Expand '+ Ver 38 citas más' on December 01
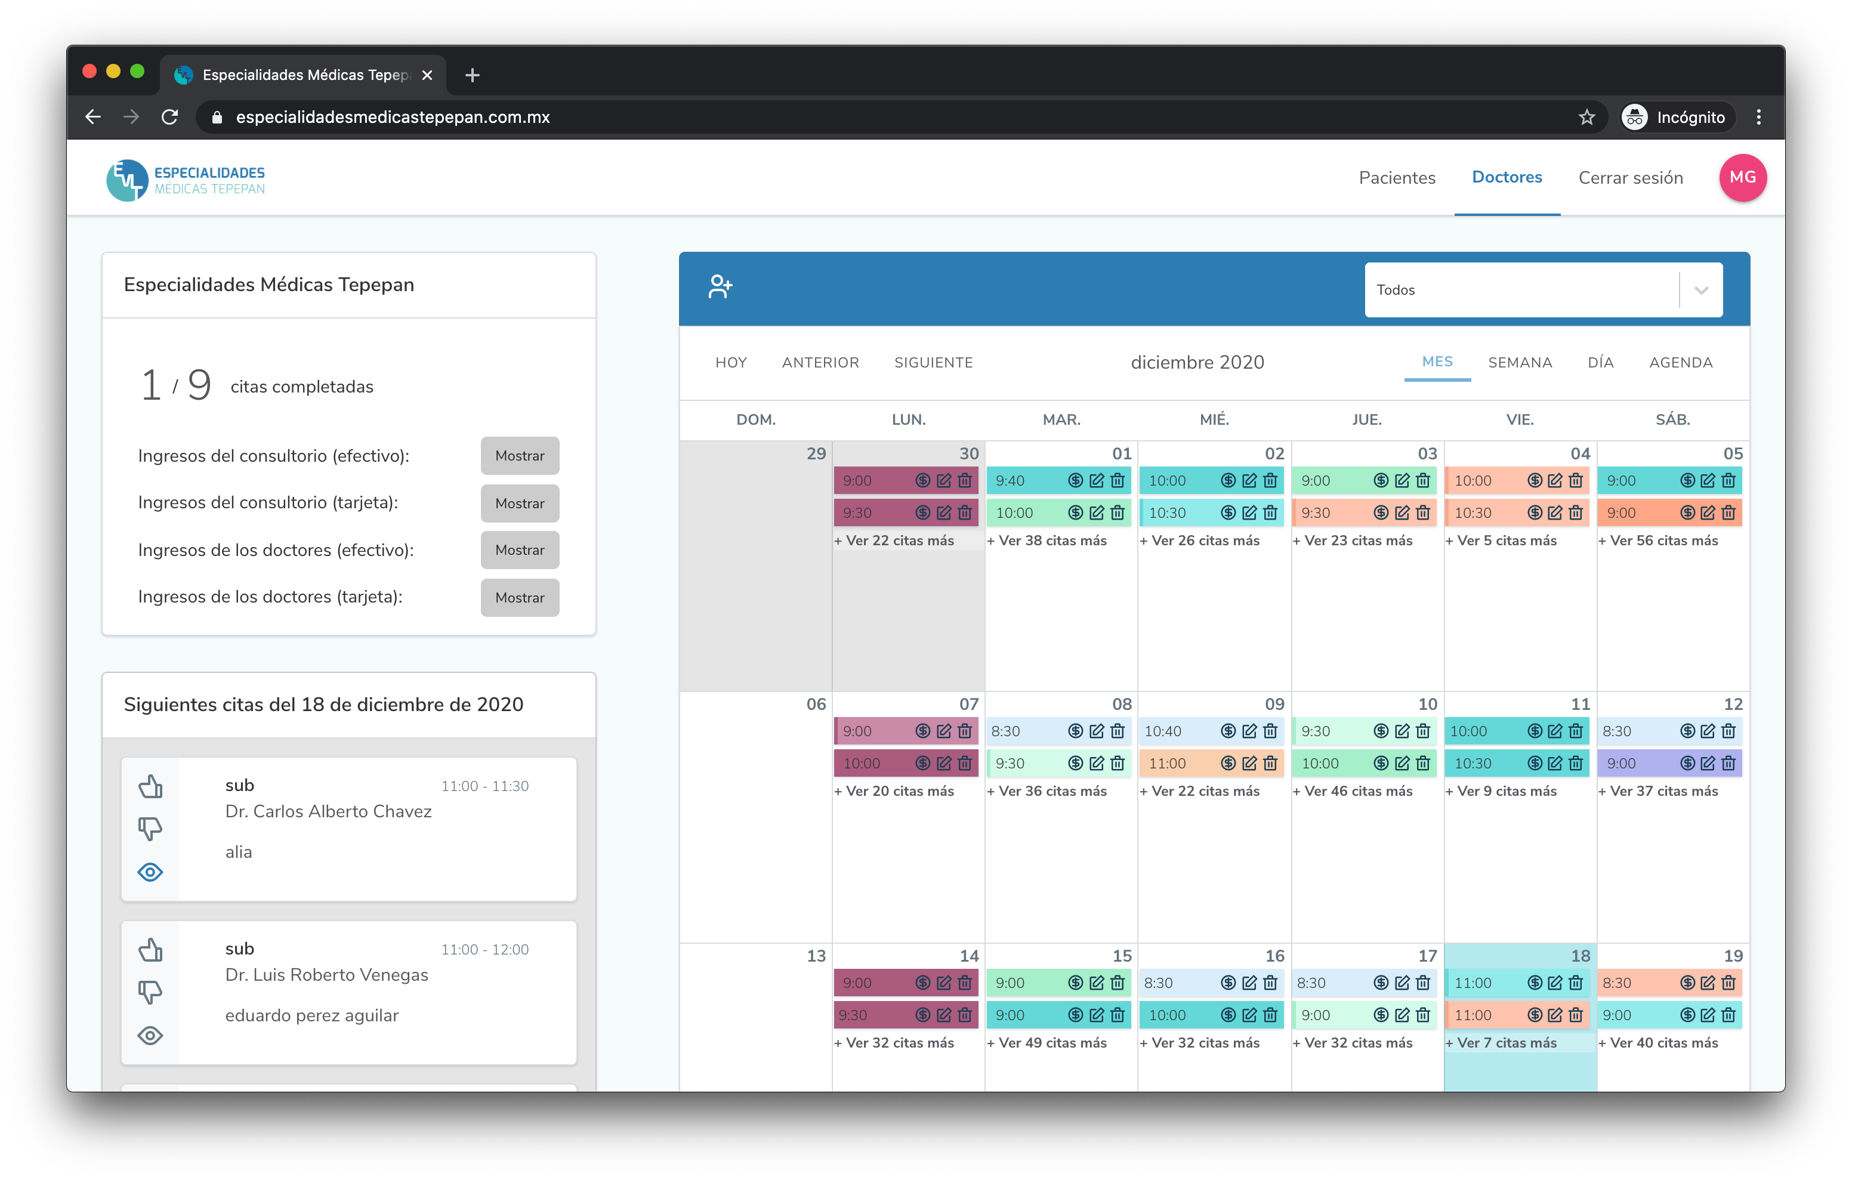1852x1180 pixels. tap(1047, 540)
